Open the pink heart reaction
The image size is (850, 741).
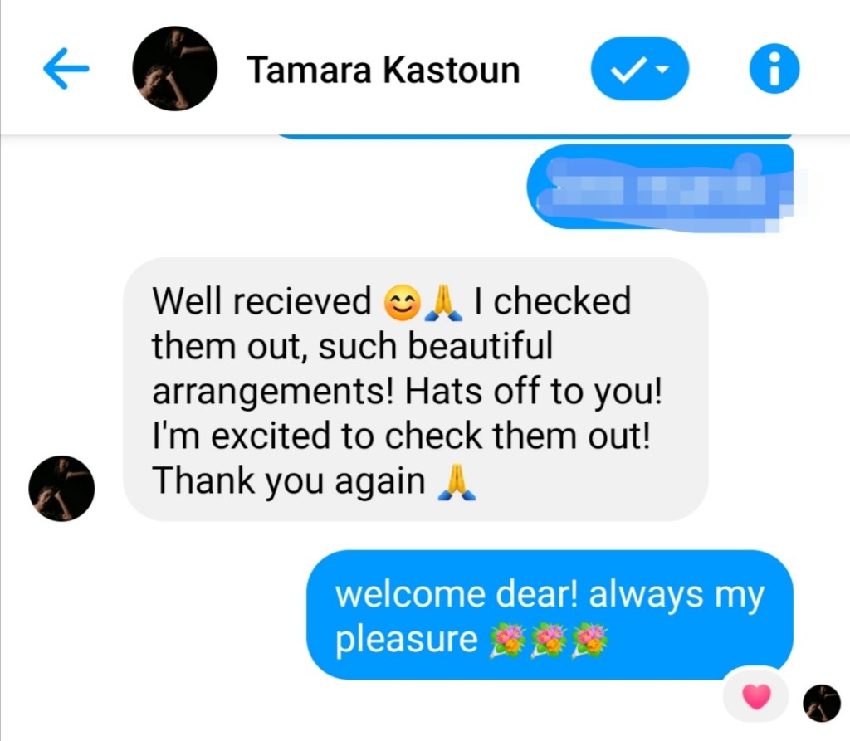(756, 696)
